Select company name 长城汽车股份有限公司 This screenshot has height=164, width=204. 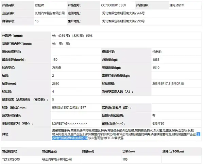tap(50, 13)
